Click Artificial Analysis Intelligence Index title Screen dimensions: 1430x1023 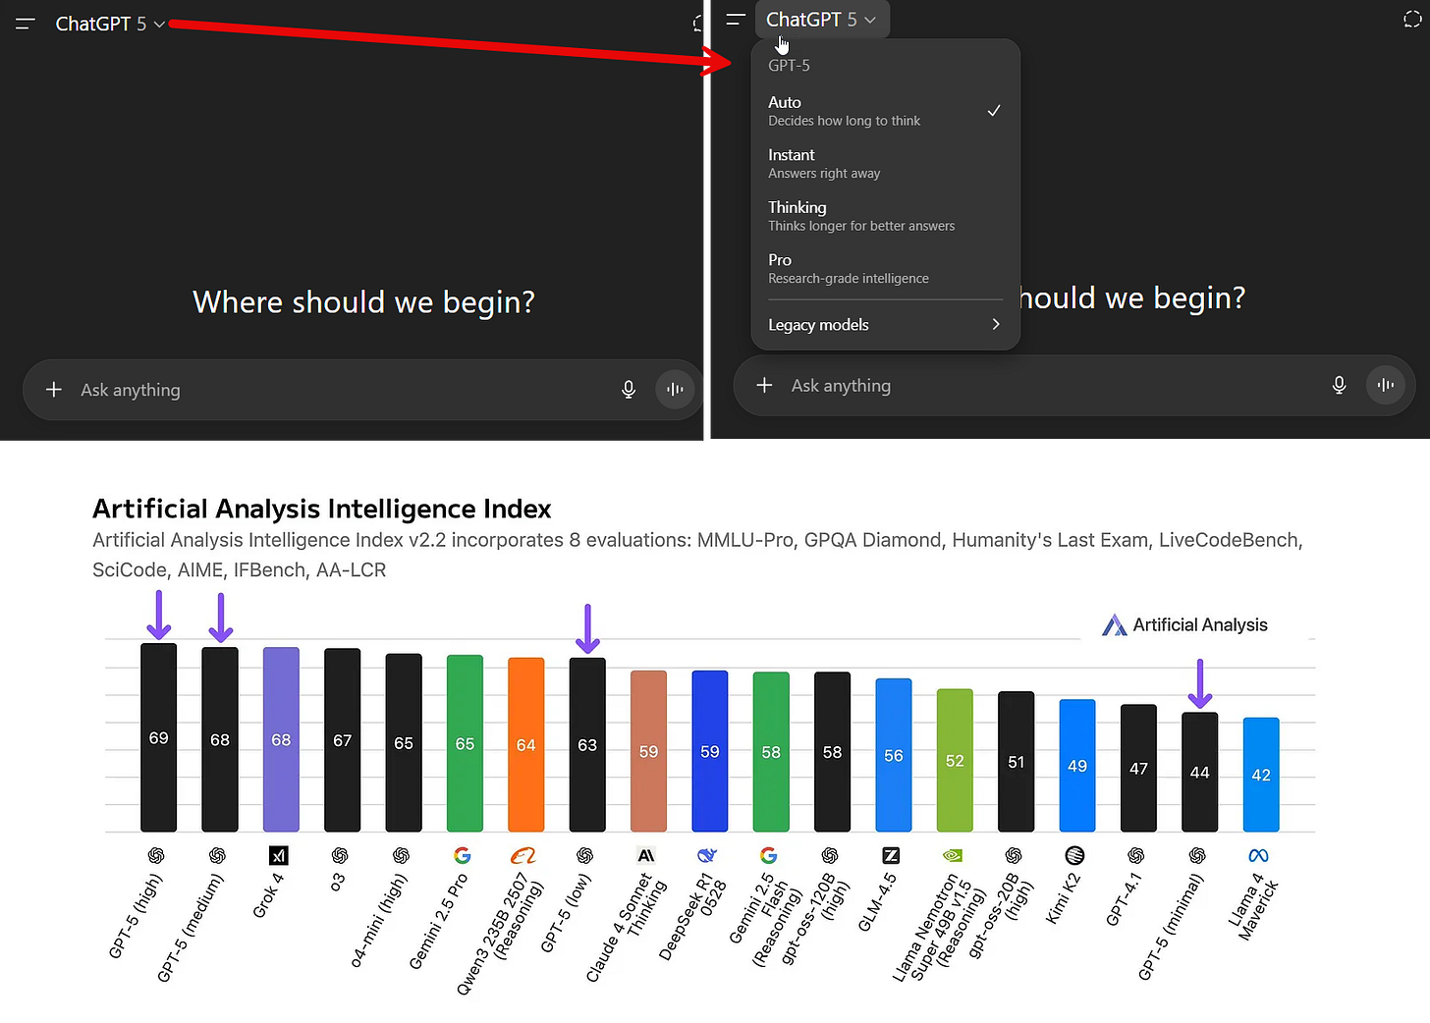coord(322,509)
